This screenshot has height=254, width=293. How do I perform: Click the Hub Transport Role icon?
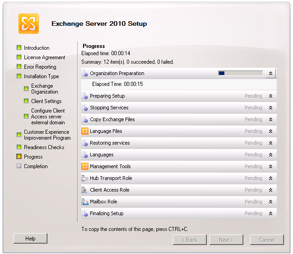[84, 178]
